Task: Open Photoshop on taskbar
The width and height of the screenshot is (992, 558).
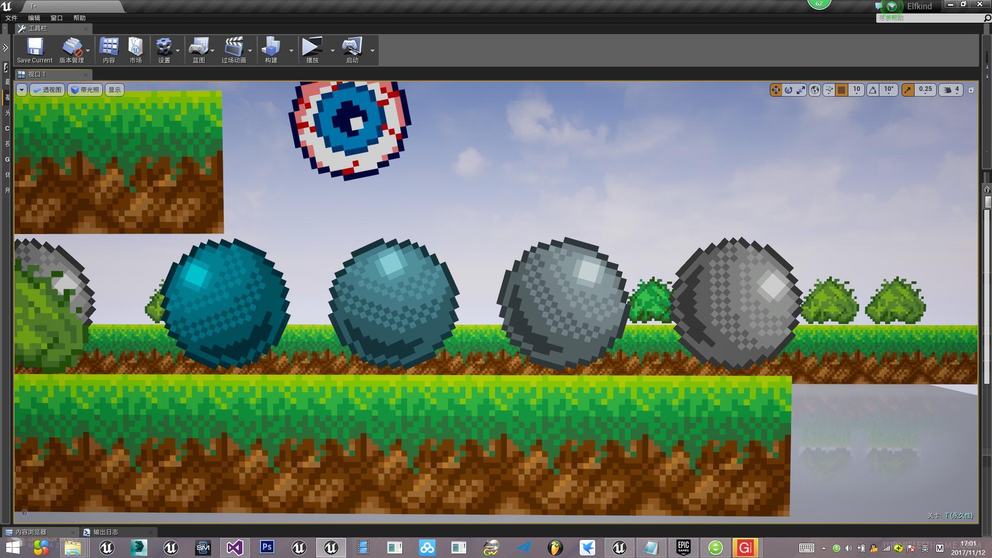Action: [267, 548]
